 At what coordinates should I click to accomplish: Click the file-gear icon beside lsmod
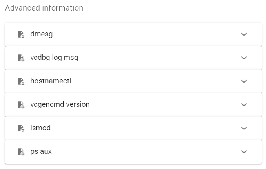[x=21, y=128]
